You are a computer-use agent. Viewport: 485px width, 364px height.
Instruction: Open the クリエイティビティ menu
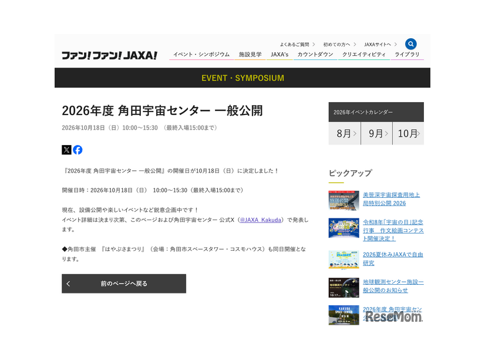click(364, 55)
